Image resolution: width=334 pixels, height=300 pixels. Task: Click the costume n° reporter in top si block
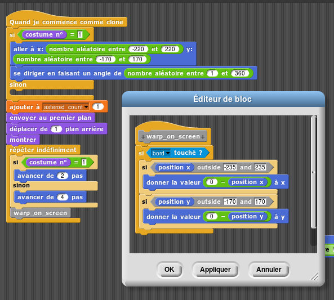44,34
